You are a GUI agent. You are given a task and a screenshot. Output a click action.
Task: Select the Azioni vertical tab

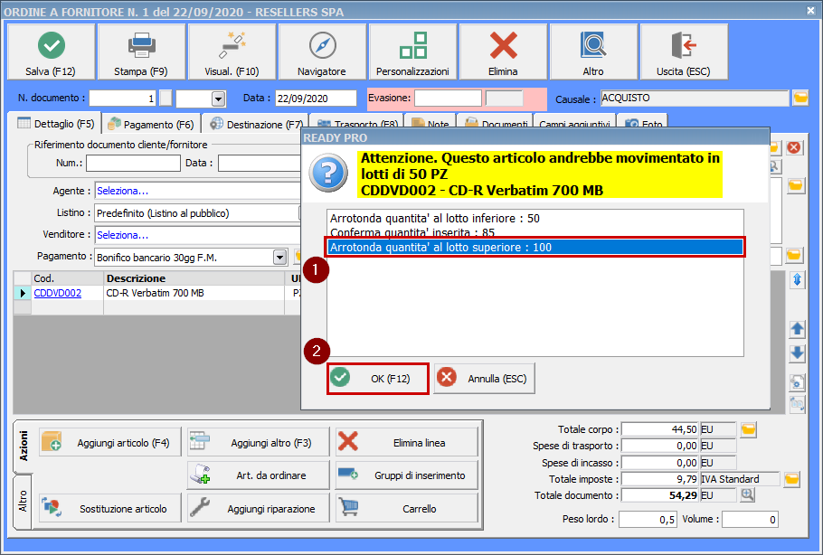pyautogui.click(x=24, y=446)
